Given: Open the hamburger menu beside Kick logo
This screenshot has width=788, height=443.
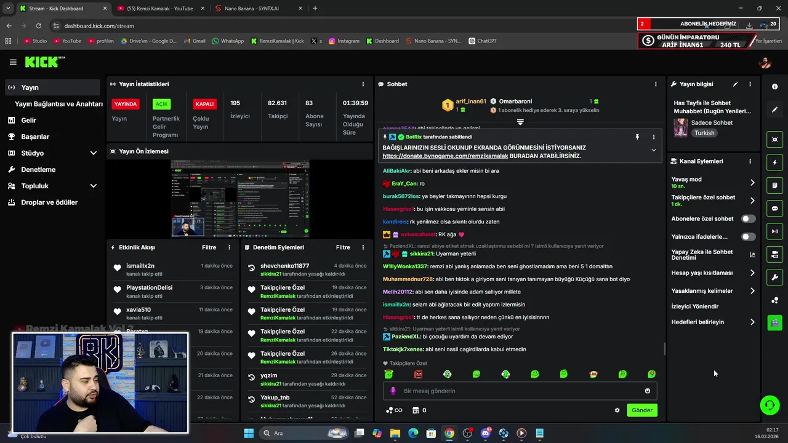Looking at the screenshot, I should (x=13, y=62).
